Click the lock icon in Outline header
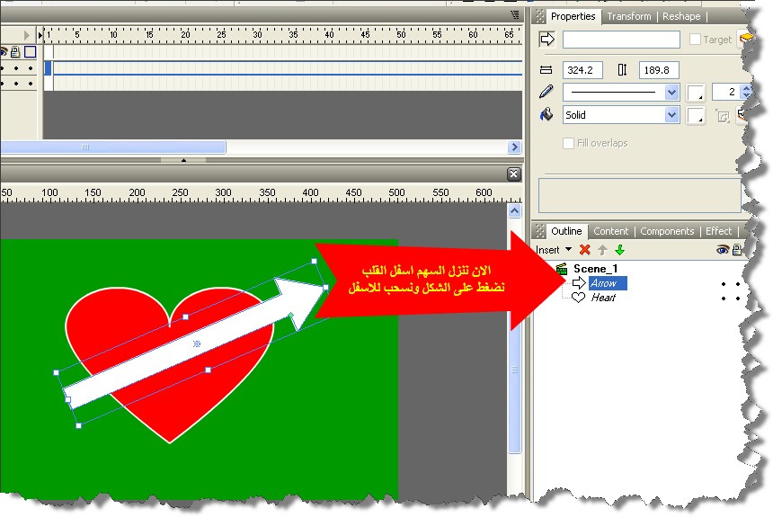773x517 pixels. (737, 250)
